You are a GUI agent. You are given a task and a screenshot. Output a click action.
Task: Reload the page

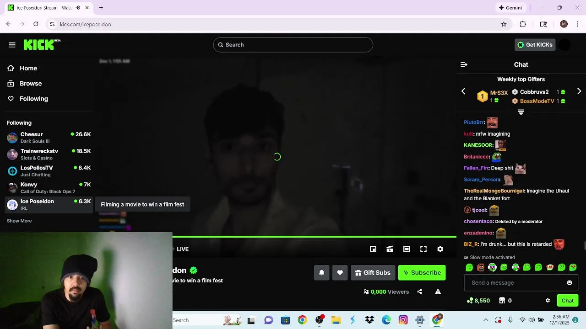coord(36,24)
